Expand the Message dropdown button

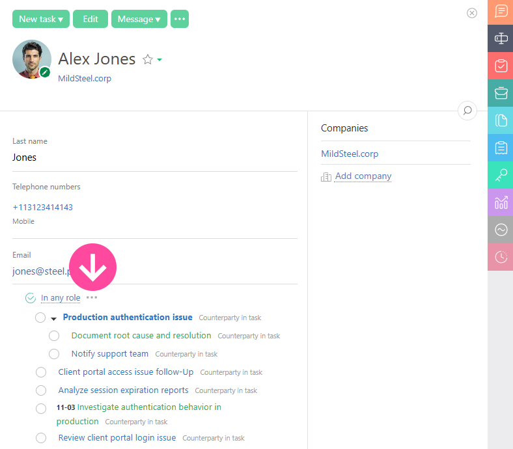139,19
